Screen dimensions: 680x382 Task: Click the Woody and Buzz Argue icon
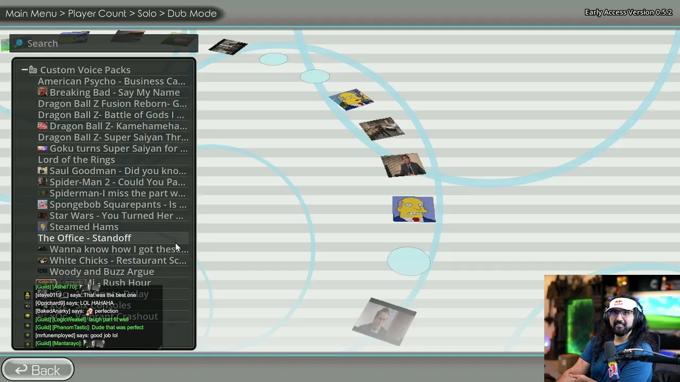click(x=42, y=272)
